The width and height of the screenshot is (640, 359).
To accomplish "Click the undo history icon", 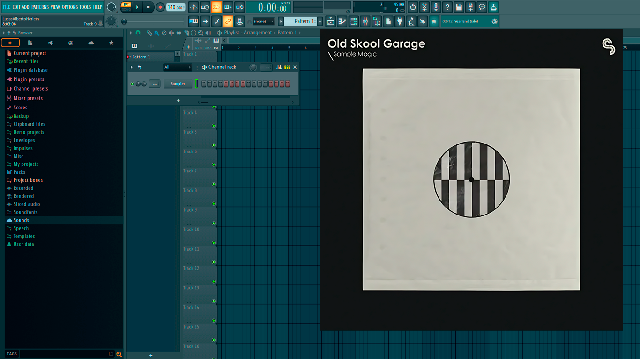I will 413,7.
